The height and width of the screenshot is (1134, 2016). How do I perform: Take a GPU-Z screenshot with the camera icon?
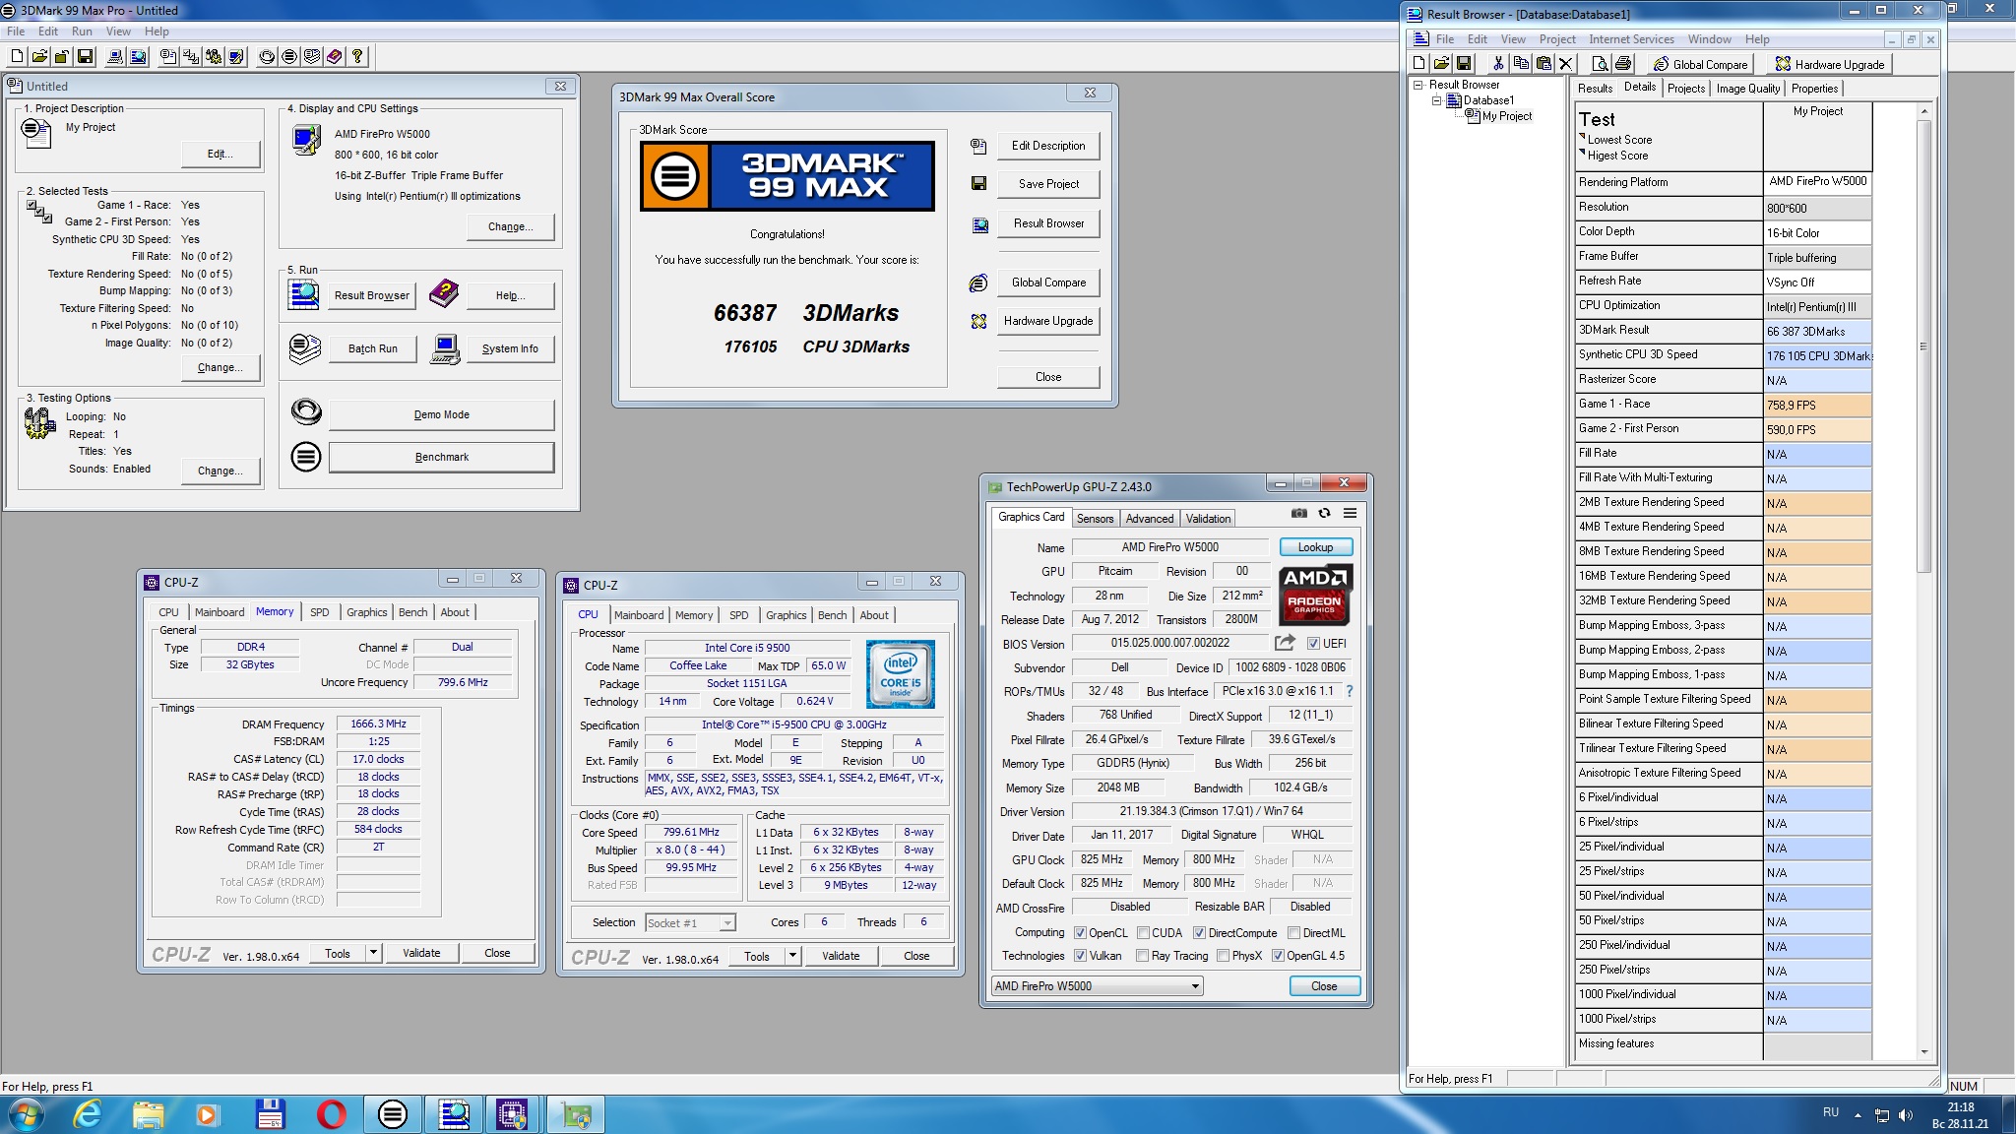(1299, 513)
